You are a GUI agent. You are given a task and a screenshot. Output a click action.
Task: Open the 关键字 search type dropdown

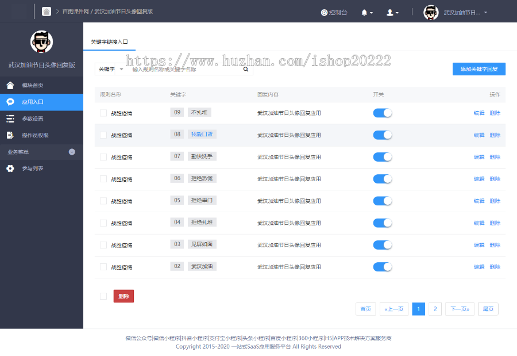click(x=111, y=69)
